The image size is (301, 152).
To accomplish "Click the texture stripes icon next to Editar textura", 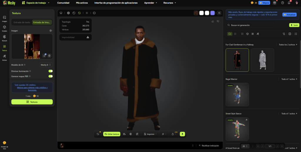I will coord(124,134).
